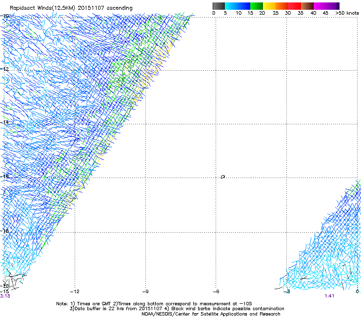The width and height of the screenshot is (361, 317).
Task: Click the longitude label '-3' on the axis
Action: click(287, 292)
